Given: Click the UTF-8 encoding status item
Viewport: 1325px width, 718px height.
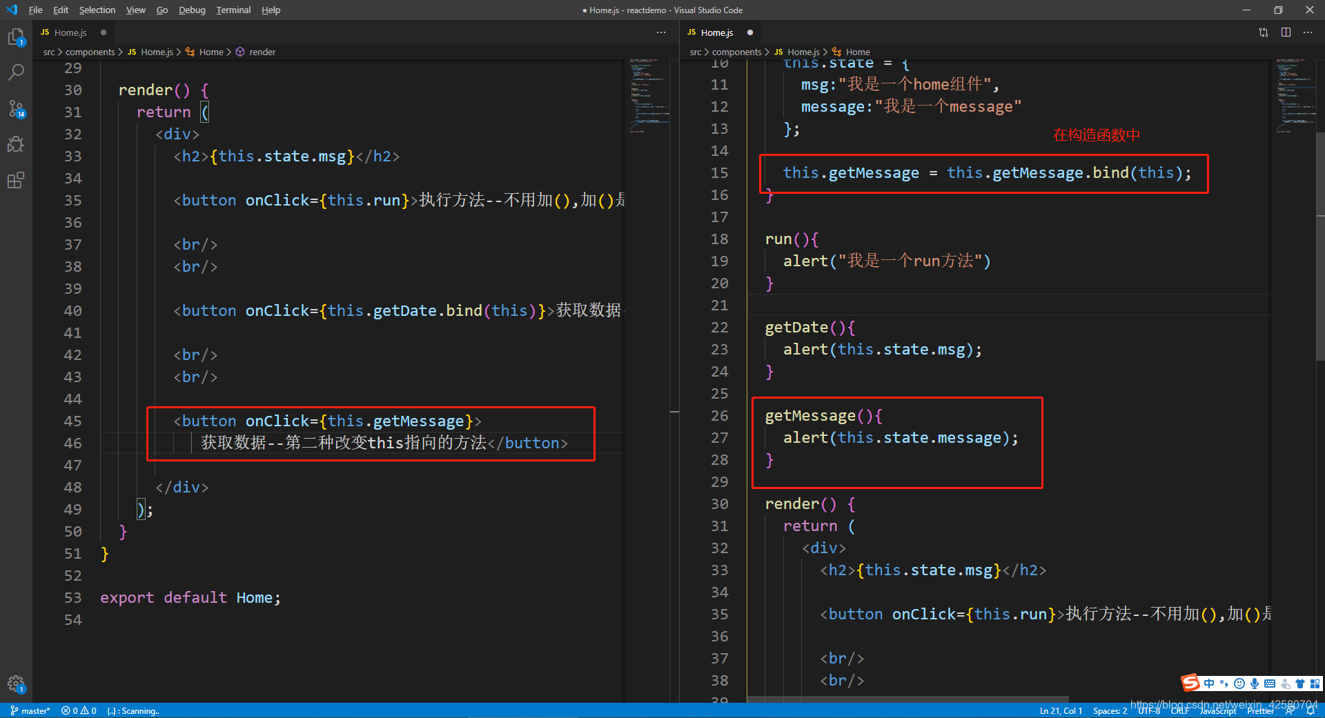Looking at the screenshot, I should coord(1149,711).
